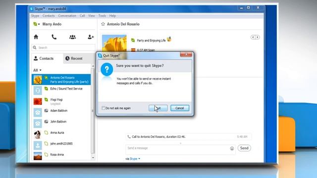Click iYogi iYogi's red flower avatar
Viewport: 317px width, 178px height.
pyautogui.click(x=38, y=101)
